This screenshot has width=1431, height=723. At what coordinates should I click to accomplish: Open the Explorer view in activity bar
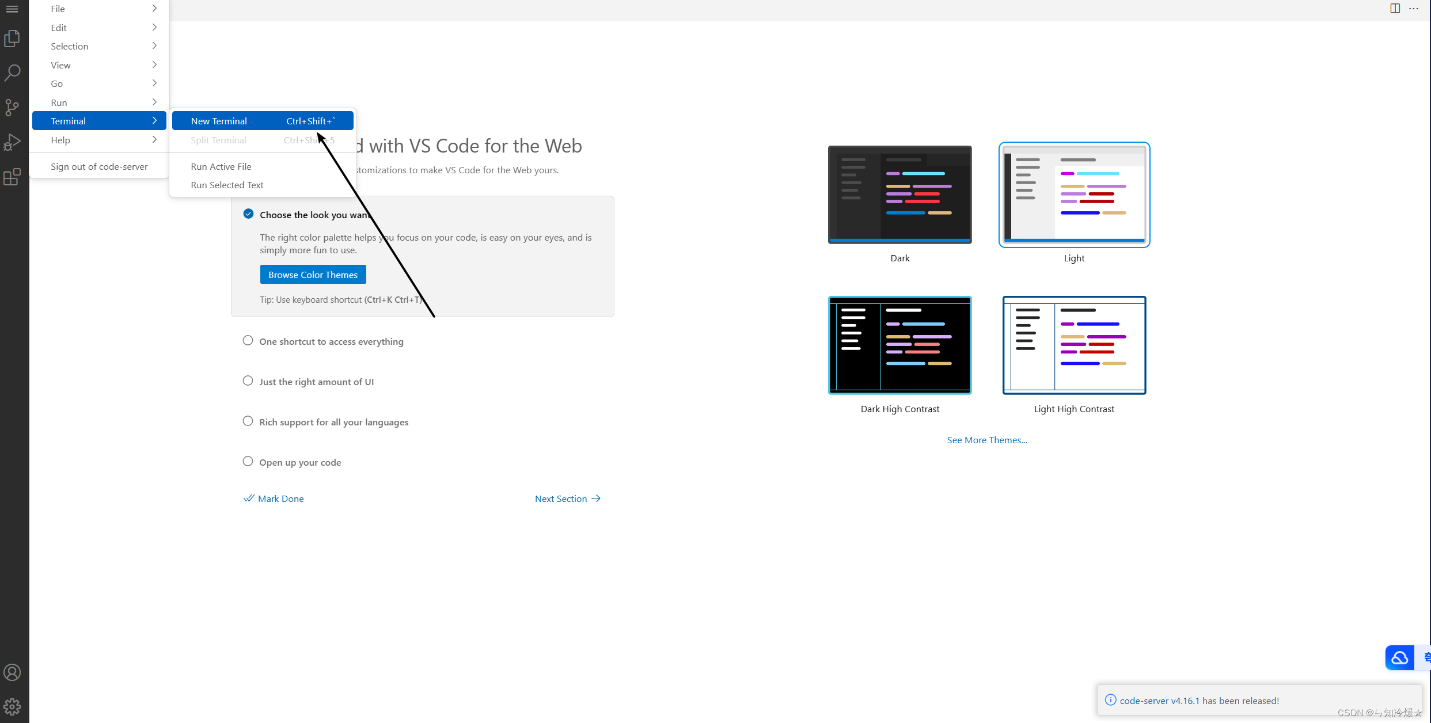point(12,39)
